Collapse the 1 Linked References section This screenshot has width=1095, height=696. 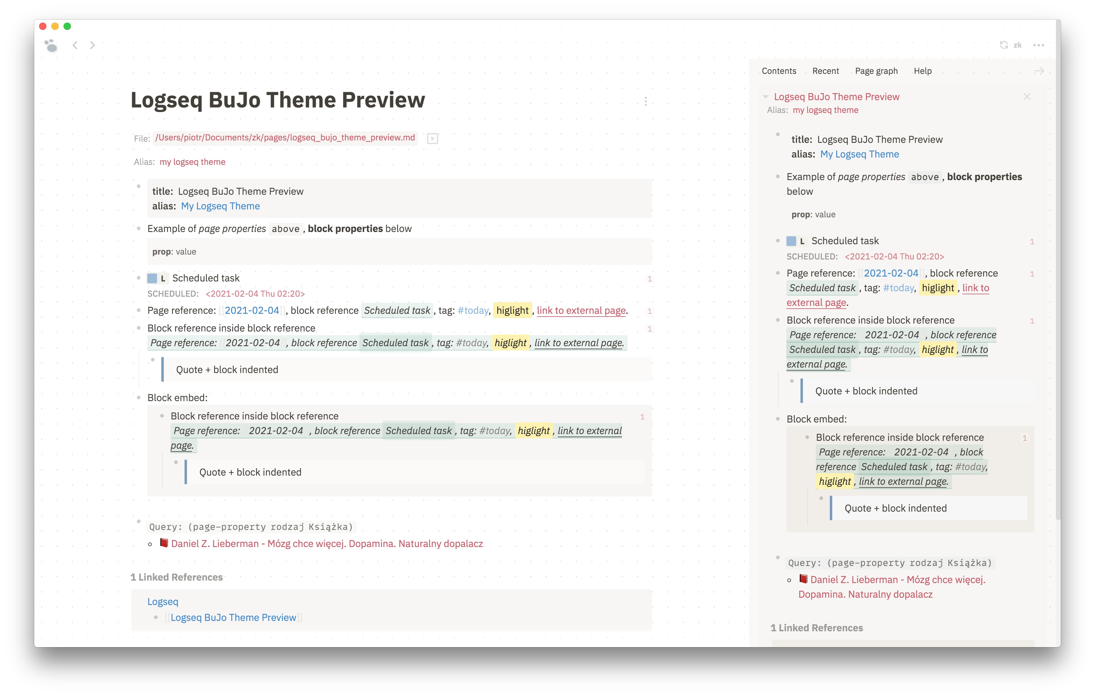[x=176, y=577]
